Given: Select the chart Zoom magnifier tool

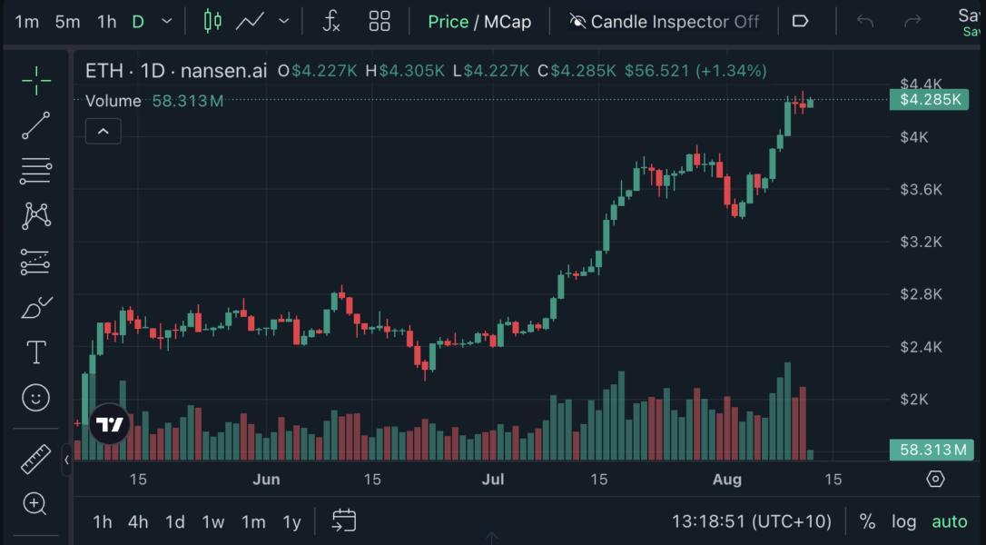Looking at the screenshot, I should [x=35, y=502].
